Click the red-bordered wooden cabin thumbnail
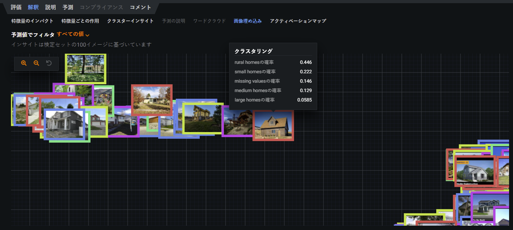The height and width of the screenshot is (230, 513). [x=273, y=125]
